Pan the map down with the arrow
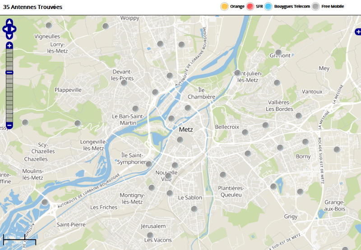 9,37
